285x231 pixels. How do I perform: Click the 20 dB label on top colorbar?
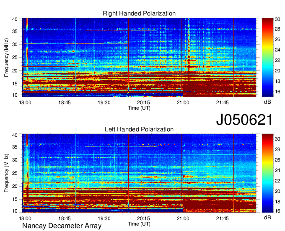(277, 71)
